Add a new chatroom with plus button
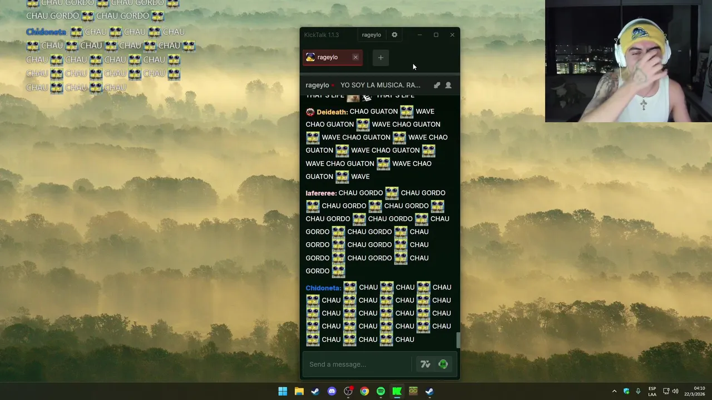Image resolution: width=712 pixels, height=400 pixels. pos(380,57)
